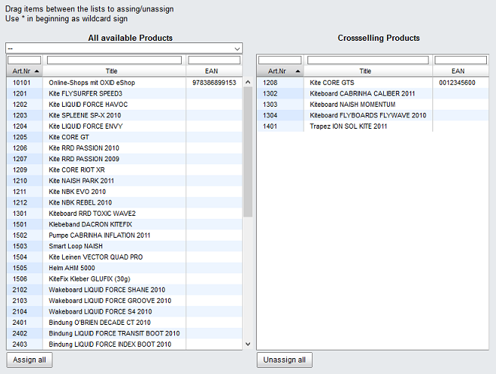
Task: Select row Kite RRD PASSION 2009
Action: coord(124,159)
